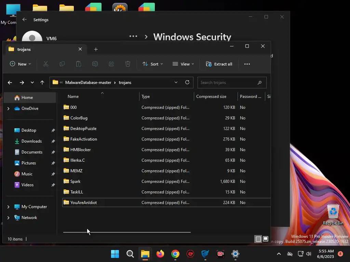Select the Spark zipped folder
Screen dimensions: 350x262
coord(166,181)
